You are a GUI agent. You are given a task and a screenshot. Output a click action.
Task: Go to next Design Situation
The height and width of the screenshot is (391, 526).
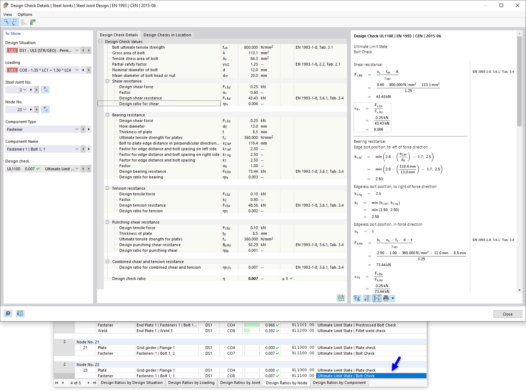[x=89, y=50]
